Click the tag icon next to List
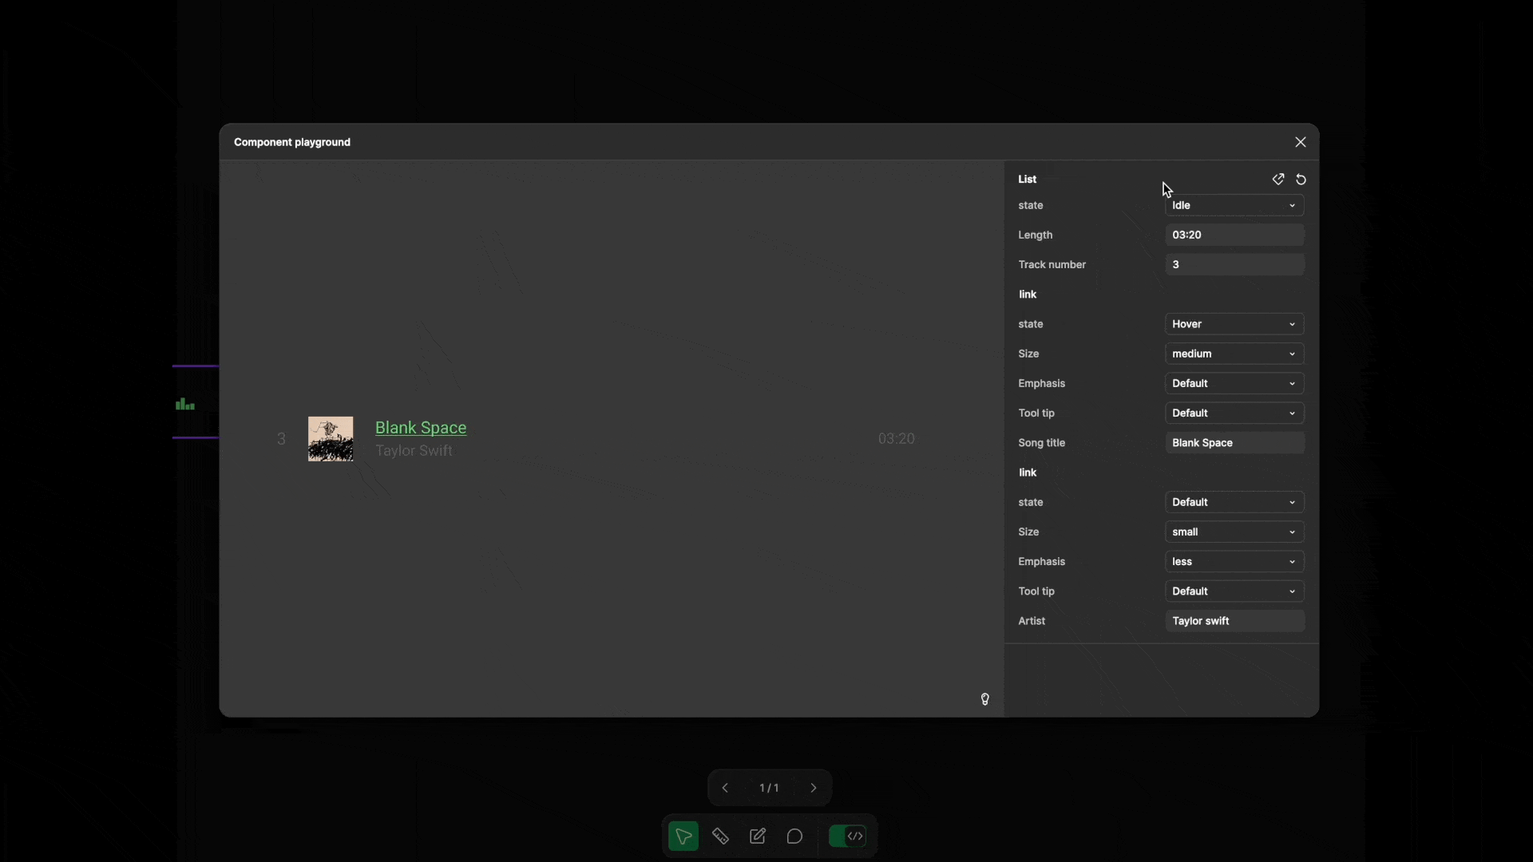This screenshot has width=1533, height=862. point(1278,180)
